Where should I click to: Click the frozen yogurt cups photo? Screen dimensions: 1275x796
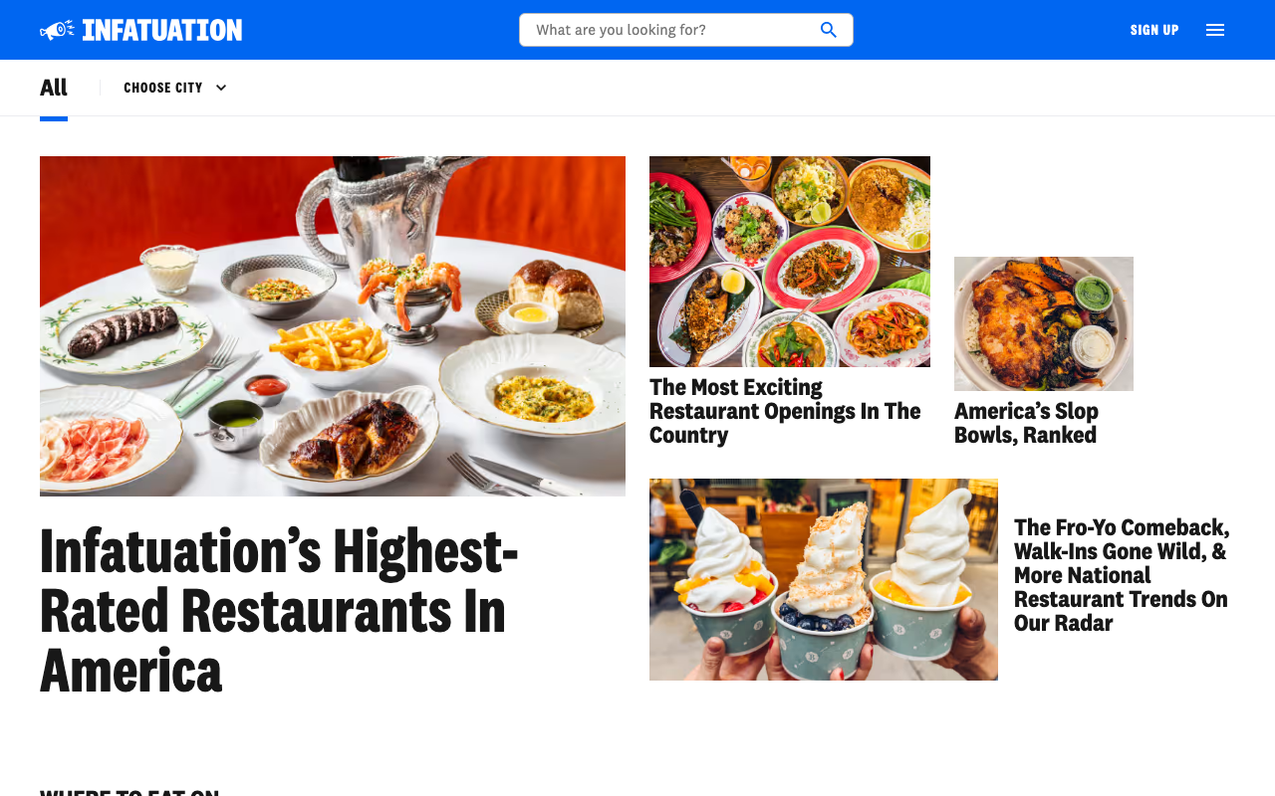(x=824, y=579)
